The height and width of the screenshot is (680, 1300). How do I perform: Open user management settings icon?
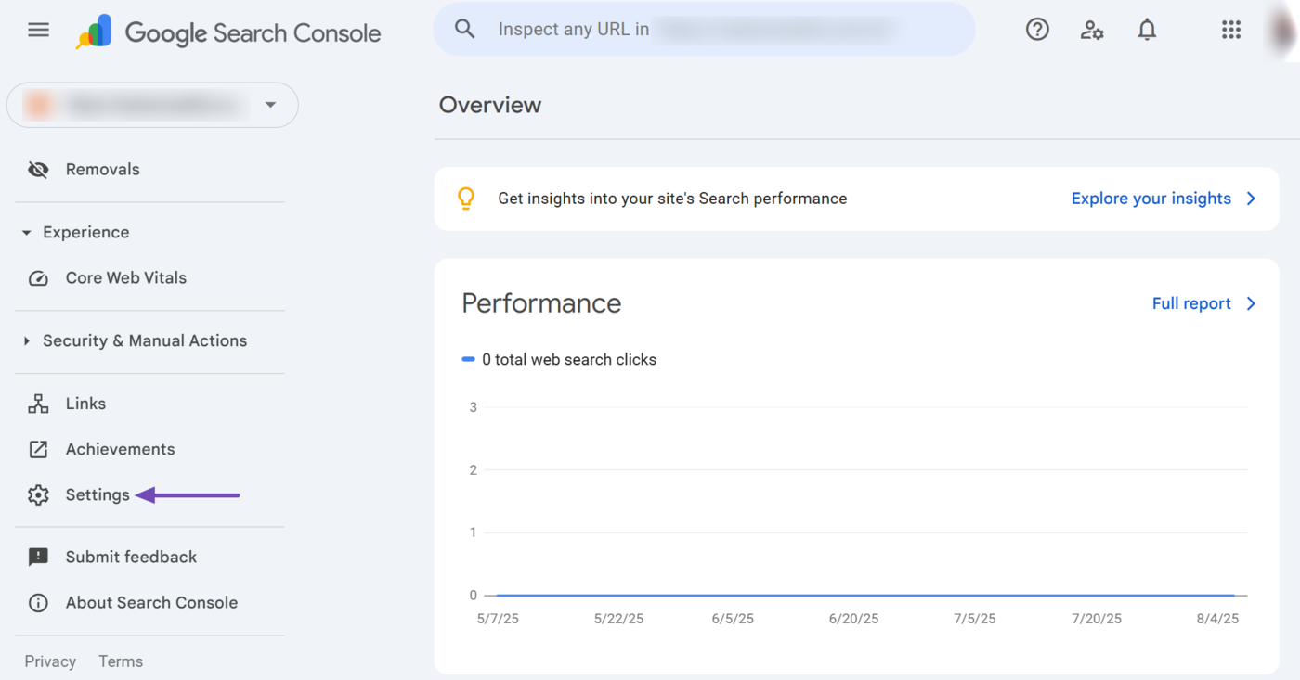tap(1092, 30)
